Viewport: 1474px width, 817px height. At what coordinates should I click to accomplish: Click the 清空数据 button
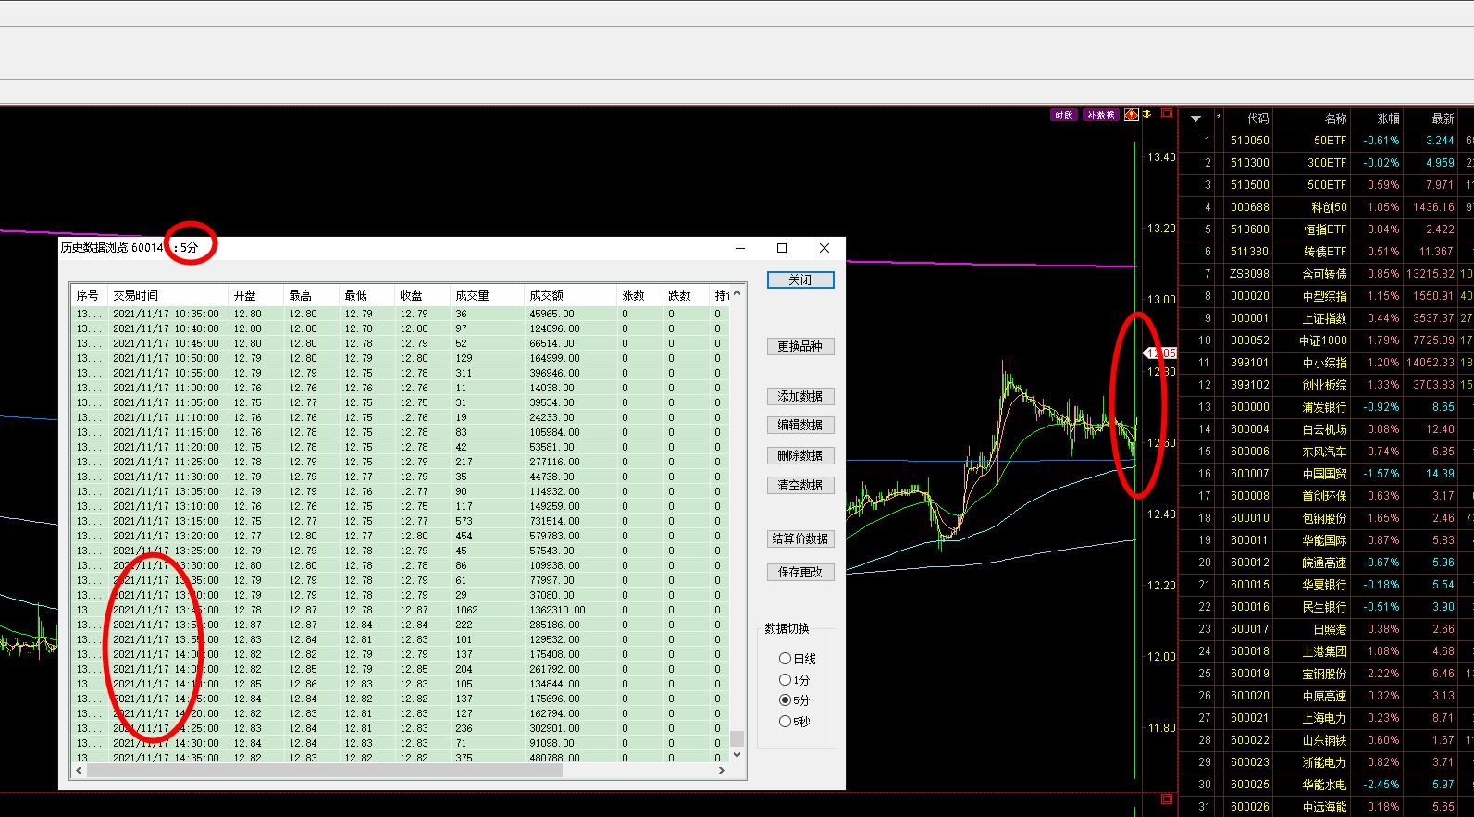tap(800, 485)
